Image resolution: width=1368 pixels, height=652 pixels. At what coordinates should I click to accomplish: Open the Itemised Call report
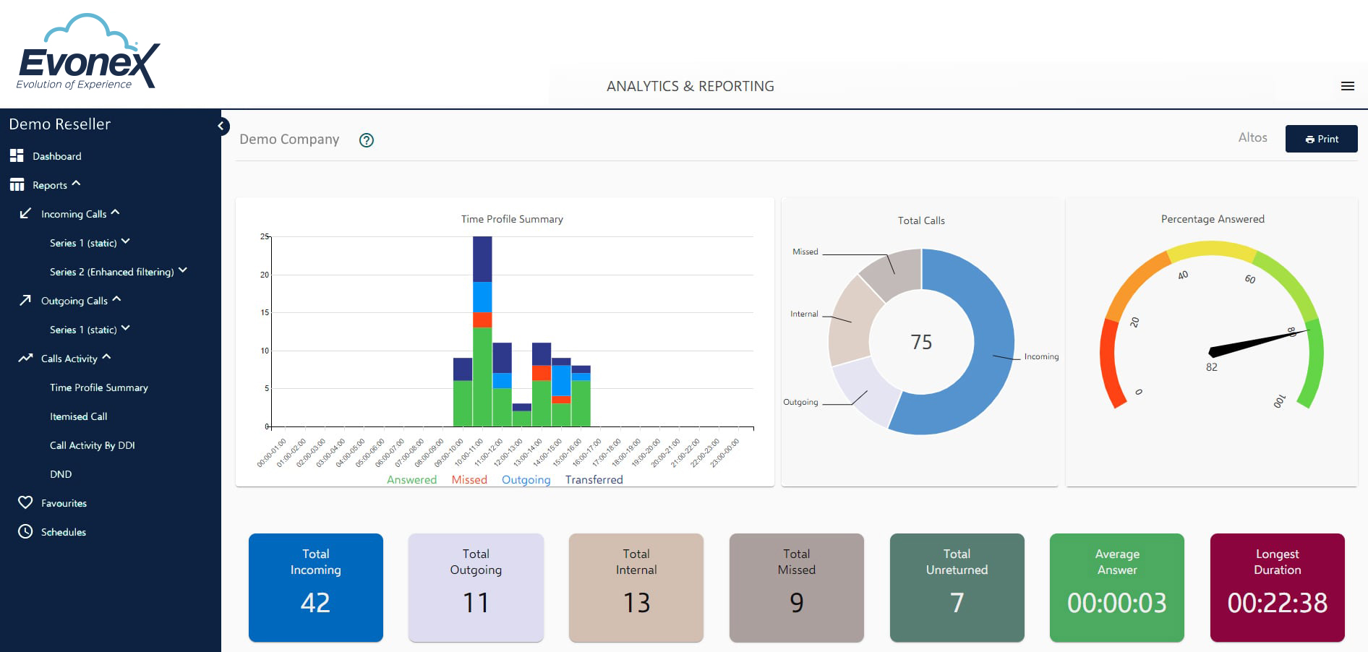pyautogui.click(x=78, y=416)
